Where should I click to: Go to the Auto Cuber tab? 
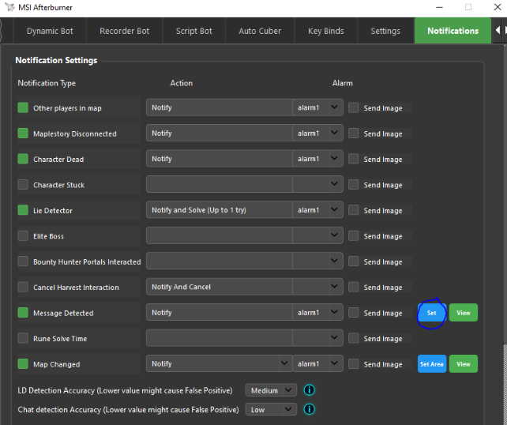point(259,32)
